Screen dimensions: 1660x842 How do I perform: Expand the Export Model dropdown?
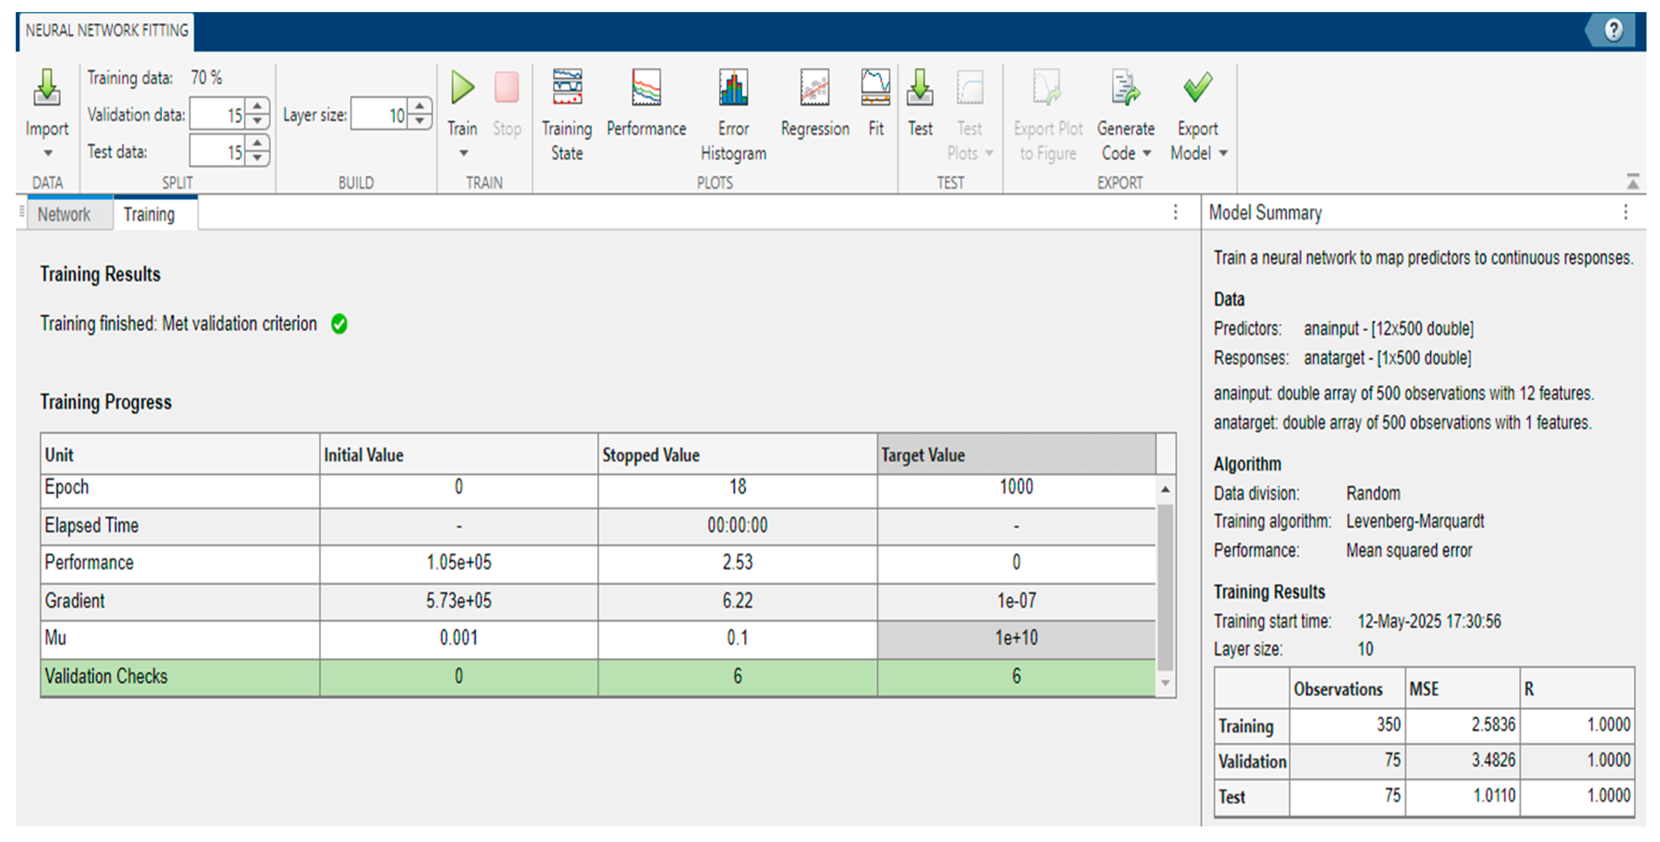1223,153
